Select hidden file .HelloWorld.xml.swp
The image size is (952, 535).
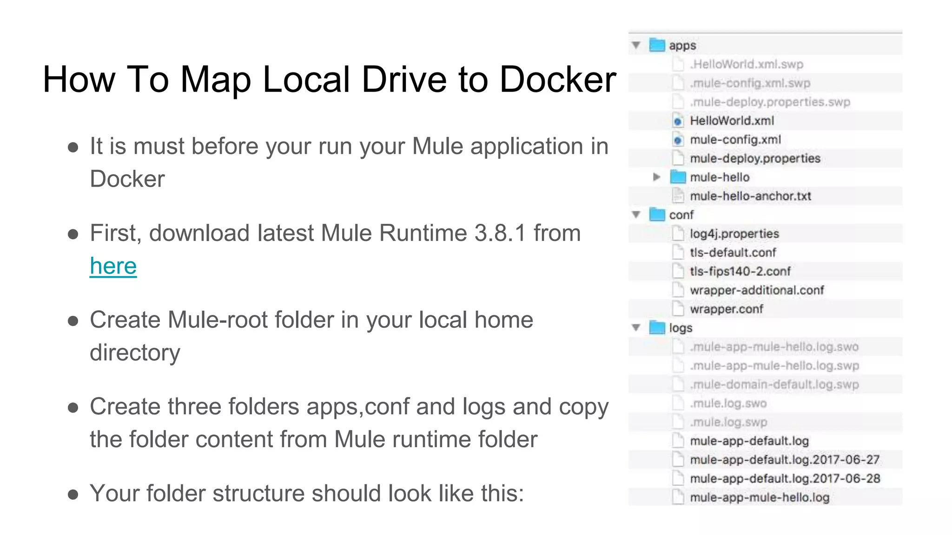tap(747, 64)
